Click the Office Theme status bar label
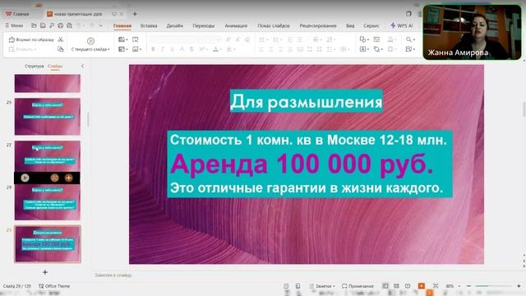The image size is (526, 296). click(x=54, y=286)
